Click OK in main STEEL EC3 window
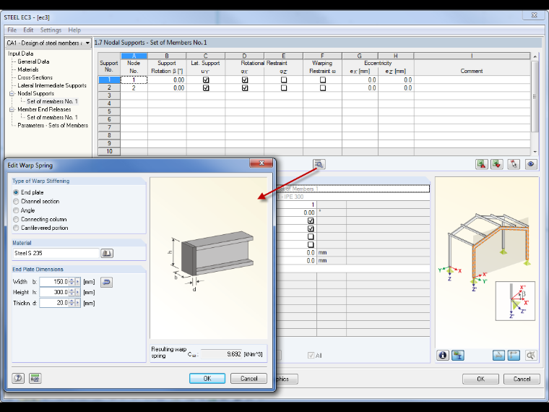Image resolution: width=549 pixels, height=412 pixels. click(x=480, y=379)
